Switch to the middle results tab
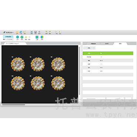This screenshot has height=137, width=137. pyautogui.click(x=107, y=44)
